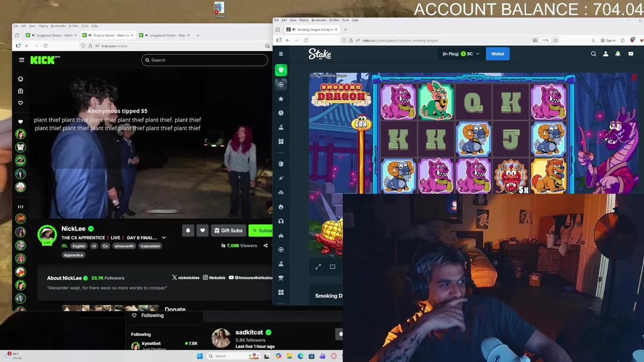Open the Following heart icon in Kick sidebar
Screen dimensions: 644x362
point(21,103)
